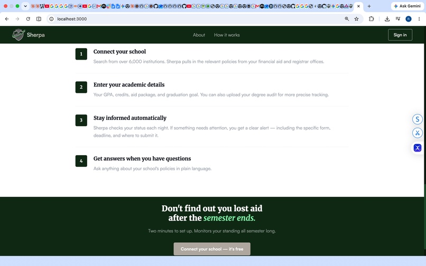Open the How it works nav link
The image size is (426, 266).
pos(227,35)
